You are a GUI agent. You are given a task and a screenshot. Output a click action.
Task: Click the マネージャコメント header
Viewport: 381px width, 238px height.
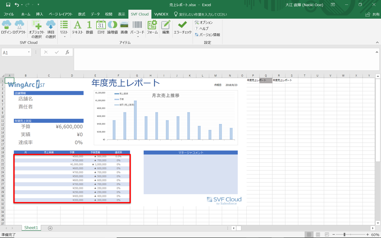[x=191, y=153]
